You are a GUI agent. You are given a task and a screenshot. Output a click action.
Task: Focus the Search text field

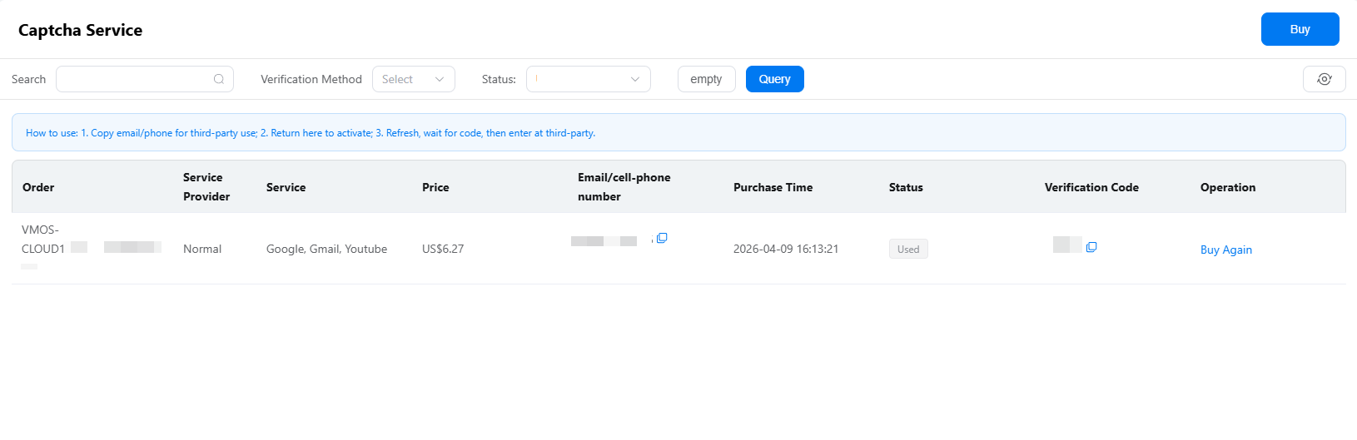click(x=133, y=79)
